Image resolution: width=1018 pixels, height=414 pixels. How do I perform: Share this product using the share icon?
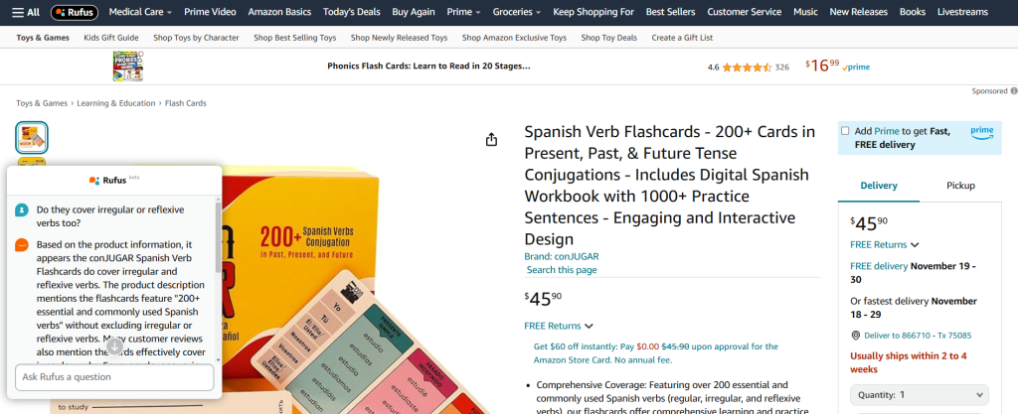pyautogui.click(x=491, y=139)
